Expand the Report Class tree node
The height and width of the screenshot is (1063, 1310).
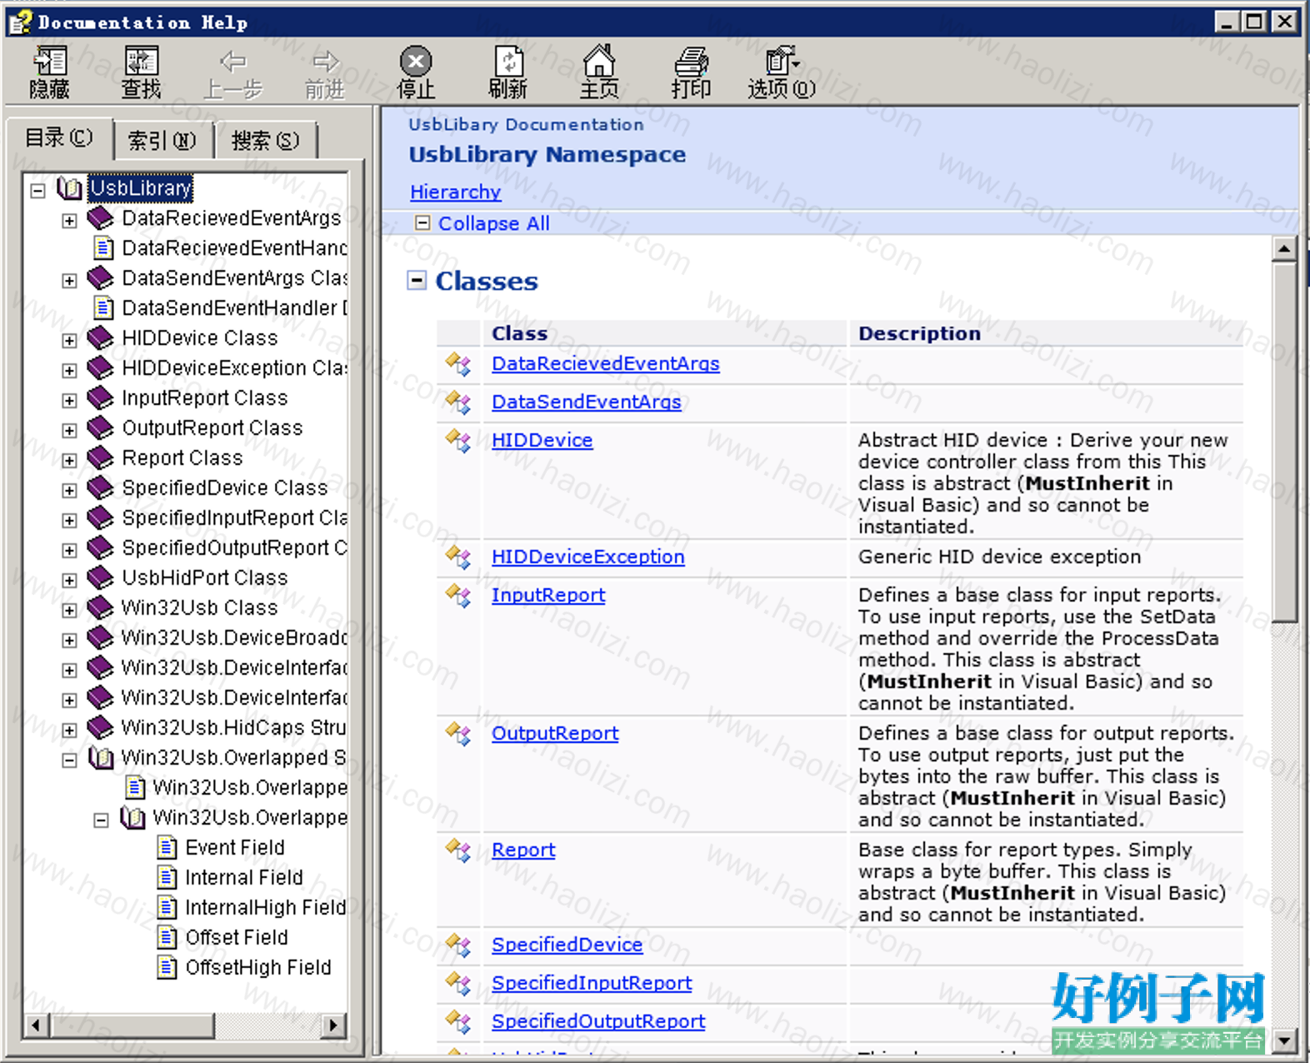[69, 460]
